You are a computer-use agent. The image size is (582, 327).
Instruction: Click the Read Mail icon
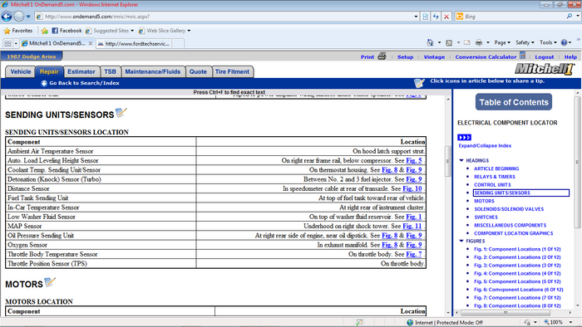[467, 42]
